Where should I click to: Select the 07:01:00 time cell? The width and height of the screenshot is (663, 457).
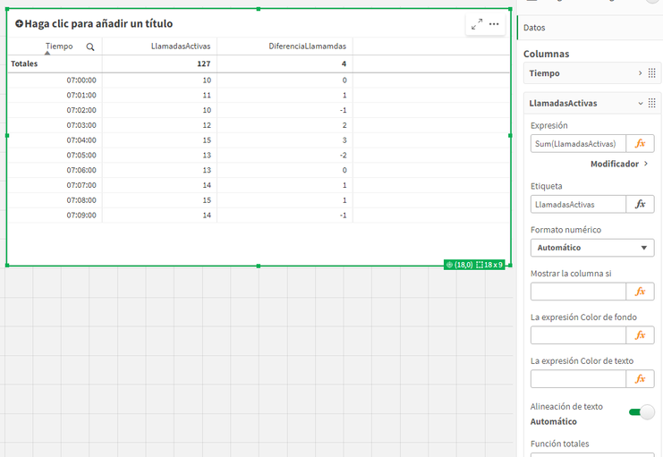(x=81, y=95)
